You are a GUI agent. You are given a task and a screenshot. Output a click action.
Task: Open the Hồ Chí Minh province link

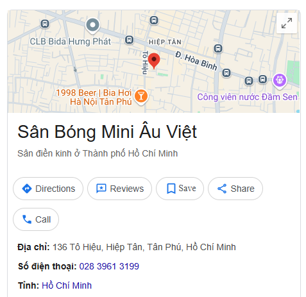pos(67,285)
